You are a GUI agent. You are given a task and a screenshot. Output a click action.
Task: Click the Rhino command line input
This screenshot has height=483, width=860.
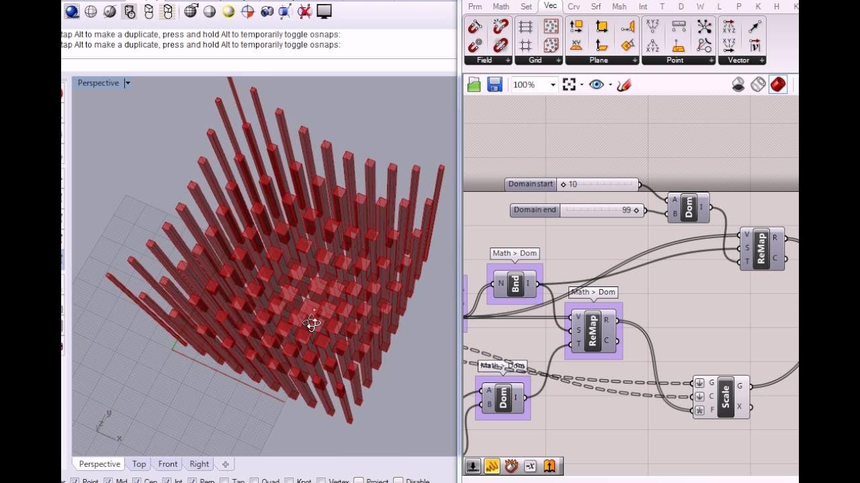pyautogui.click(x=259, y=64)
